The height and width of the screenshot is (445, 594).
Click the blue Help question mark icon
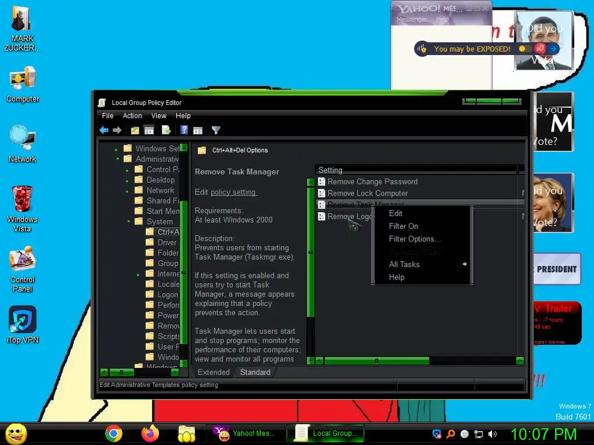184,130
